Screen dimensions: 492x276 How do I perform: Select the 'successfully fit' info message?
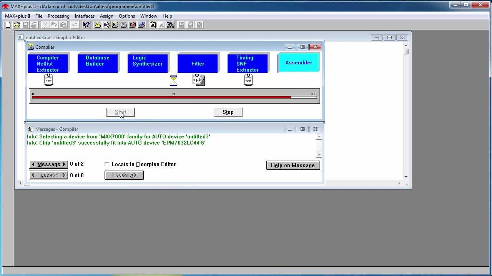(x=116, y=143)
